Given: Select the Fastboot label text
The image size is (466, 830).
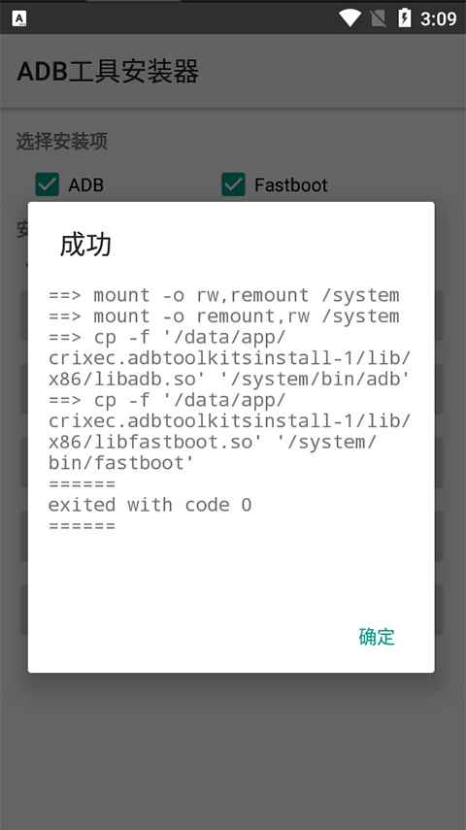Looking at the screenshot, I should (x=290, y=184).
